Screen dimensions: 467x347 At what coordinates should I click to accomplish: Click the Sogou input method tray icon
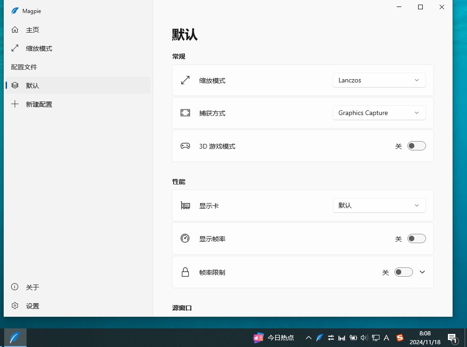[399, 338]
